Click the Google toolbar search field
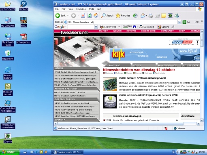Viewport: 207px width, 155px height. click(81, 27)
